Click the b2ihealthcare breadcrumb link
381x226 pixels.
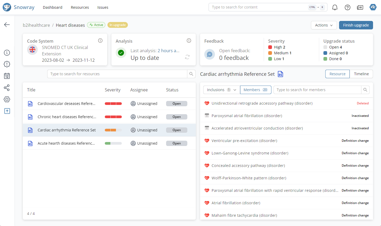(x=36, y=25)
